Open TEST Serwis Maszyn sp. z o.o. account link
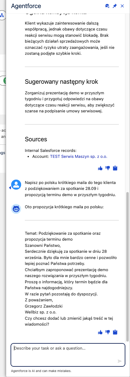Screen dimensions: 130x377 (x=78, y=157)
